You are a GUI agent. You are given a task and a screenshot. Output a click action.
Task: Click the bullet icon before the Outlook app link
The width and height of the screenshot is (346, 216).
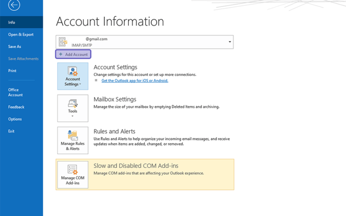tap(96, 80)
